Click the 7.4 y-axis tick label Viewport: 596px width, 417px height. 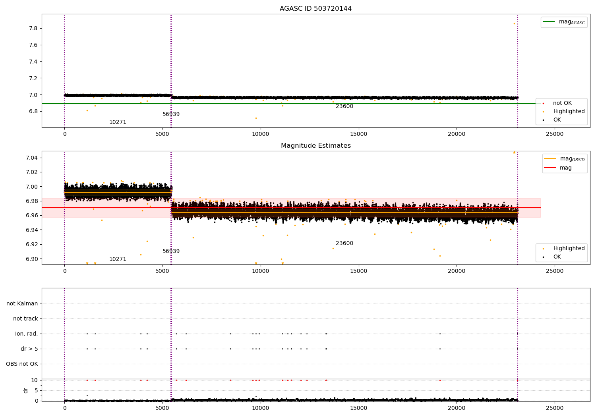pos(33,62)
